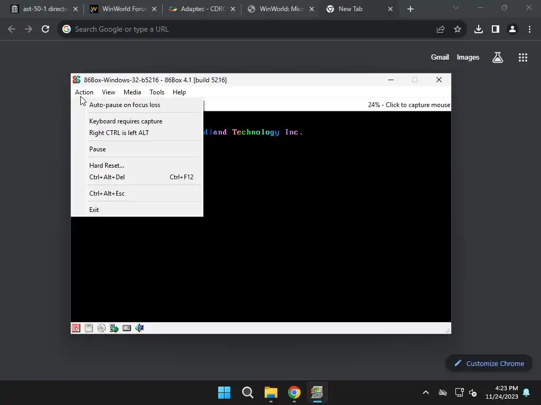Click the Images link
Viewport: 541px width, 405px height.
coord(468,57)
